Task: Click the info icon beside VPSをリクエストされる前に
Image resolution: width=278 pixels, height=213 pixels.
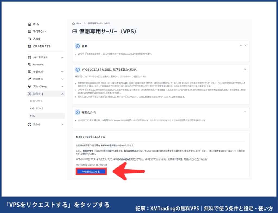Action: coord(78,70)
